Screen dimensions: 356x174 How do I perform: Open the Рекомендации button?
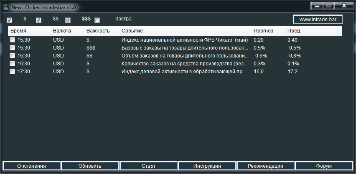(265, 166)
